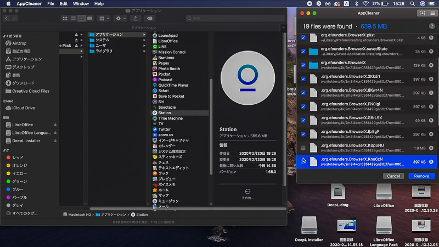The height and width of the screenshot is (247, 439).
Task: Uncheck .org.efounders.BrowserX.FN0lgi checkbox
Action: click(x=303, y=106)
